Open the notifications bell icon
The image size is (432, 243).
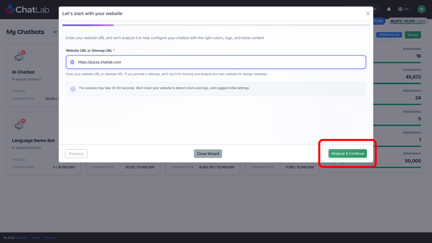(x=389, y=9)
